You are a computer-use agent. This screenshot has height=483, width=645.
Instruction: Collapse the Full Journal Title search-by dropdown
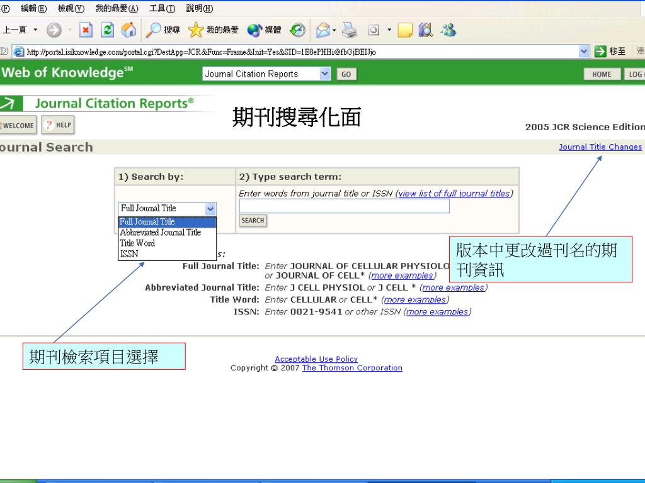[x=210, y=209]
